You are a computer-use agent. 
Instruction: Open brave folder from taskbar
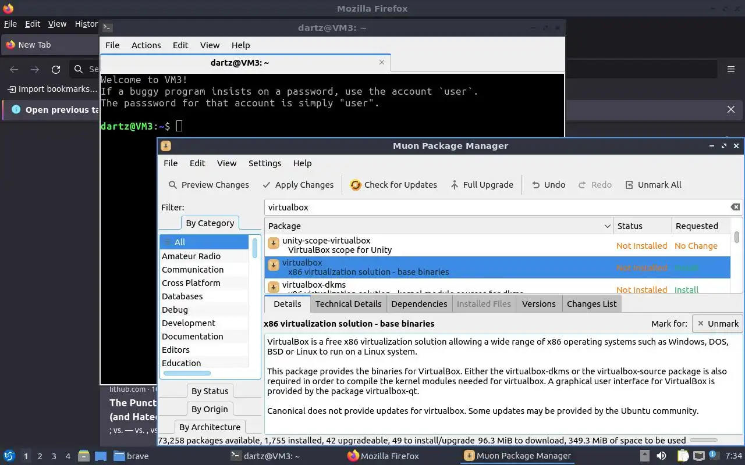point(132,456)
